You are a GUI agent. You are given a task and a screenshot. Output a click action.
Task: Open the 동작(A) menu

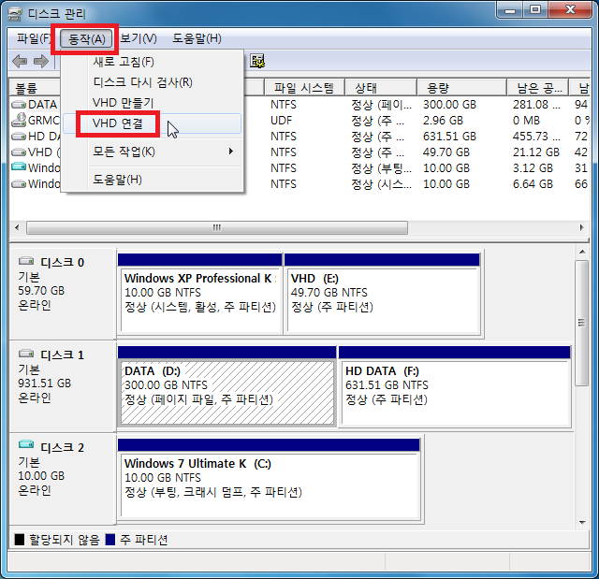tap(86, 38)
